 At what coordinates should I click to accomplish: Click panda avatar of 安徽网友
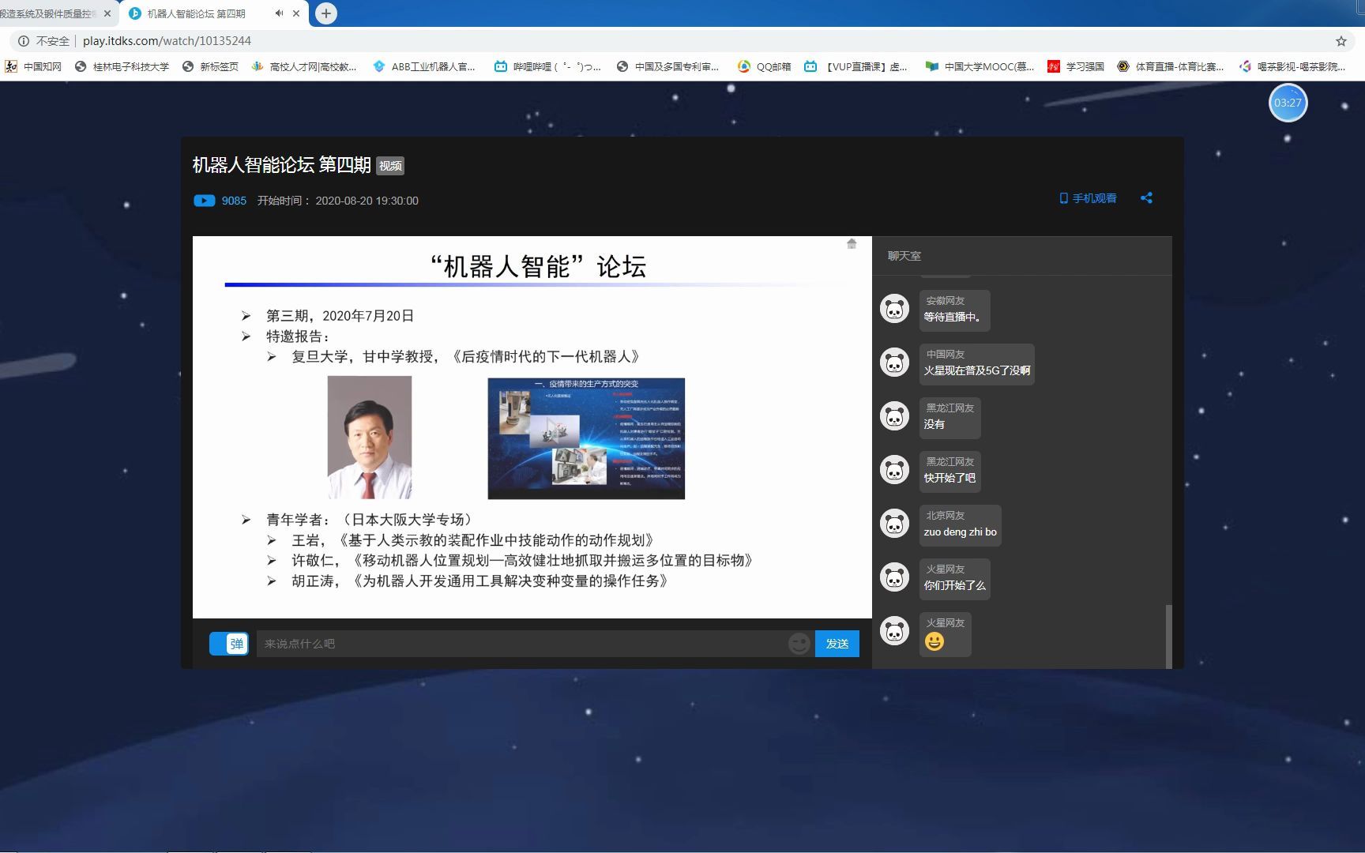894,309
